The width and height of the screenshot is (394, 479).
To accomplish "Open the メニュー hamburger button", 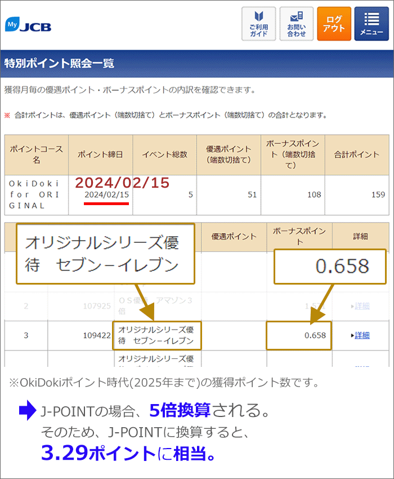I will pyautogui.click(x=371, y=24).
